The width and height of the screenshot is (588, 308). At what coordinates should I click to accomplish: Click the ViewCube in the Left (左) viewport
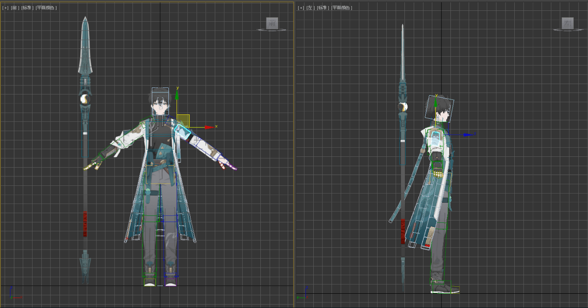pyautogui.click(x=568, y=23)
